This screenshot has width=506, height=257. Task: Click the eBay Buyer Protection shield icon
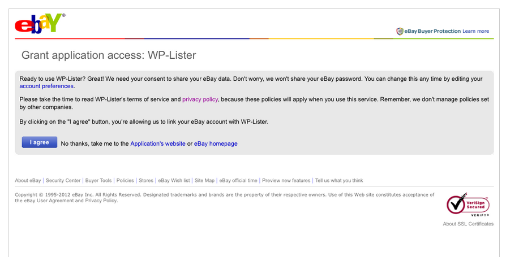pos(400,31)
